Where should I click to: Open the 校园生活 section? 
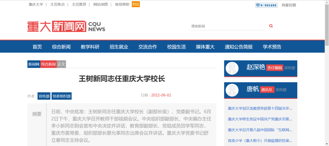coord(176,47)
